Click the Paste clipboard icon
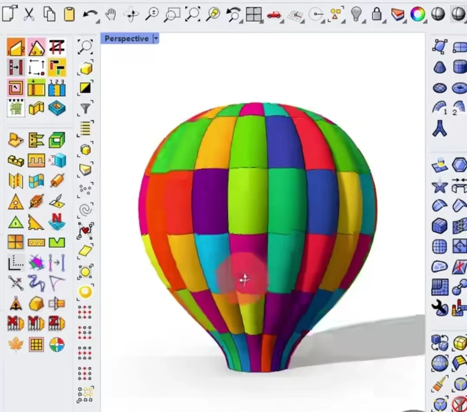Viewport: 467px width, 412px height. click(x=69, y=14)
